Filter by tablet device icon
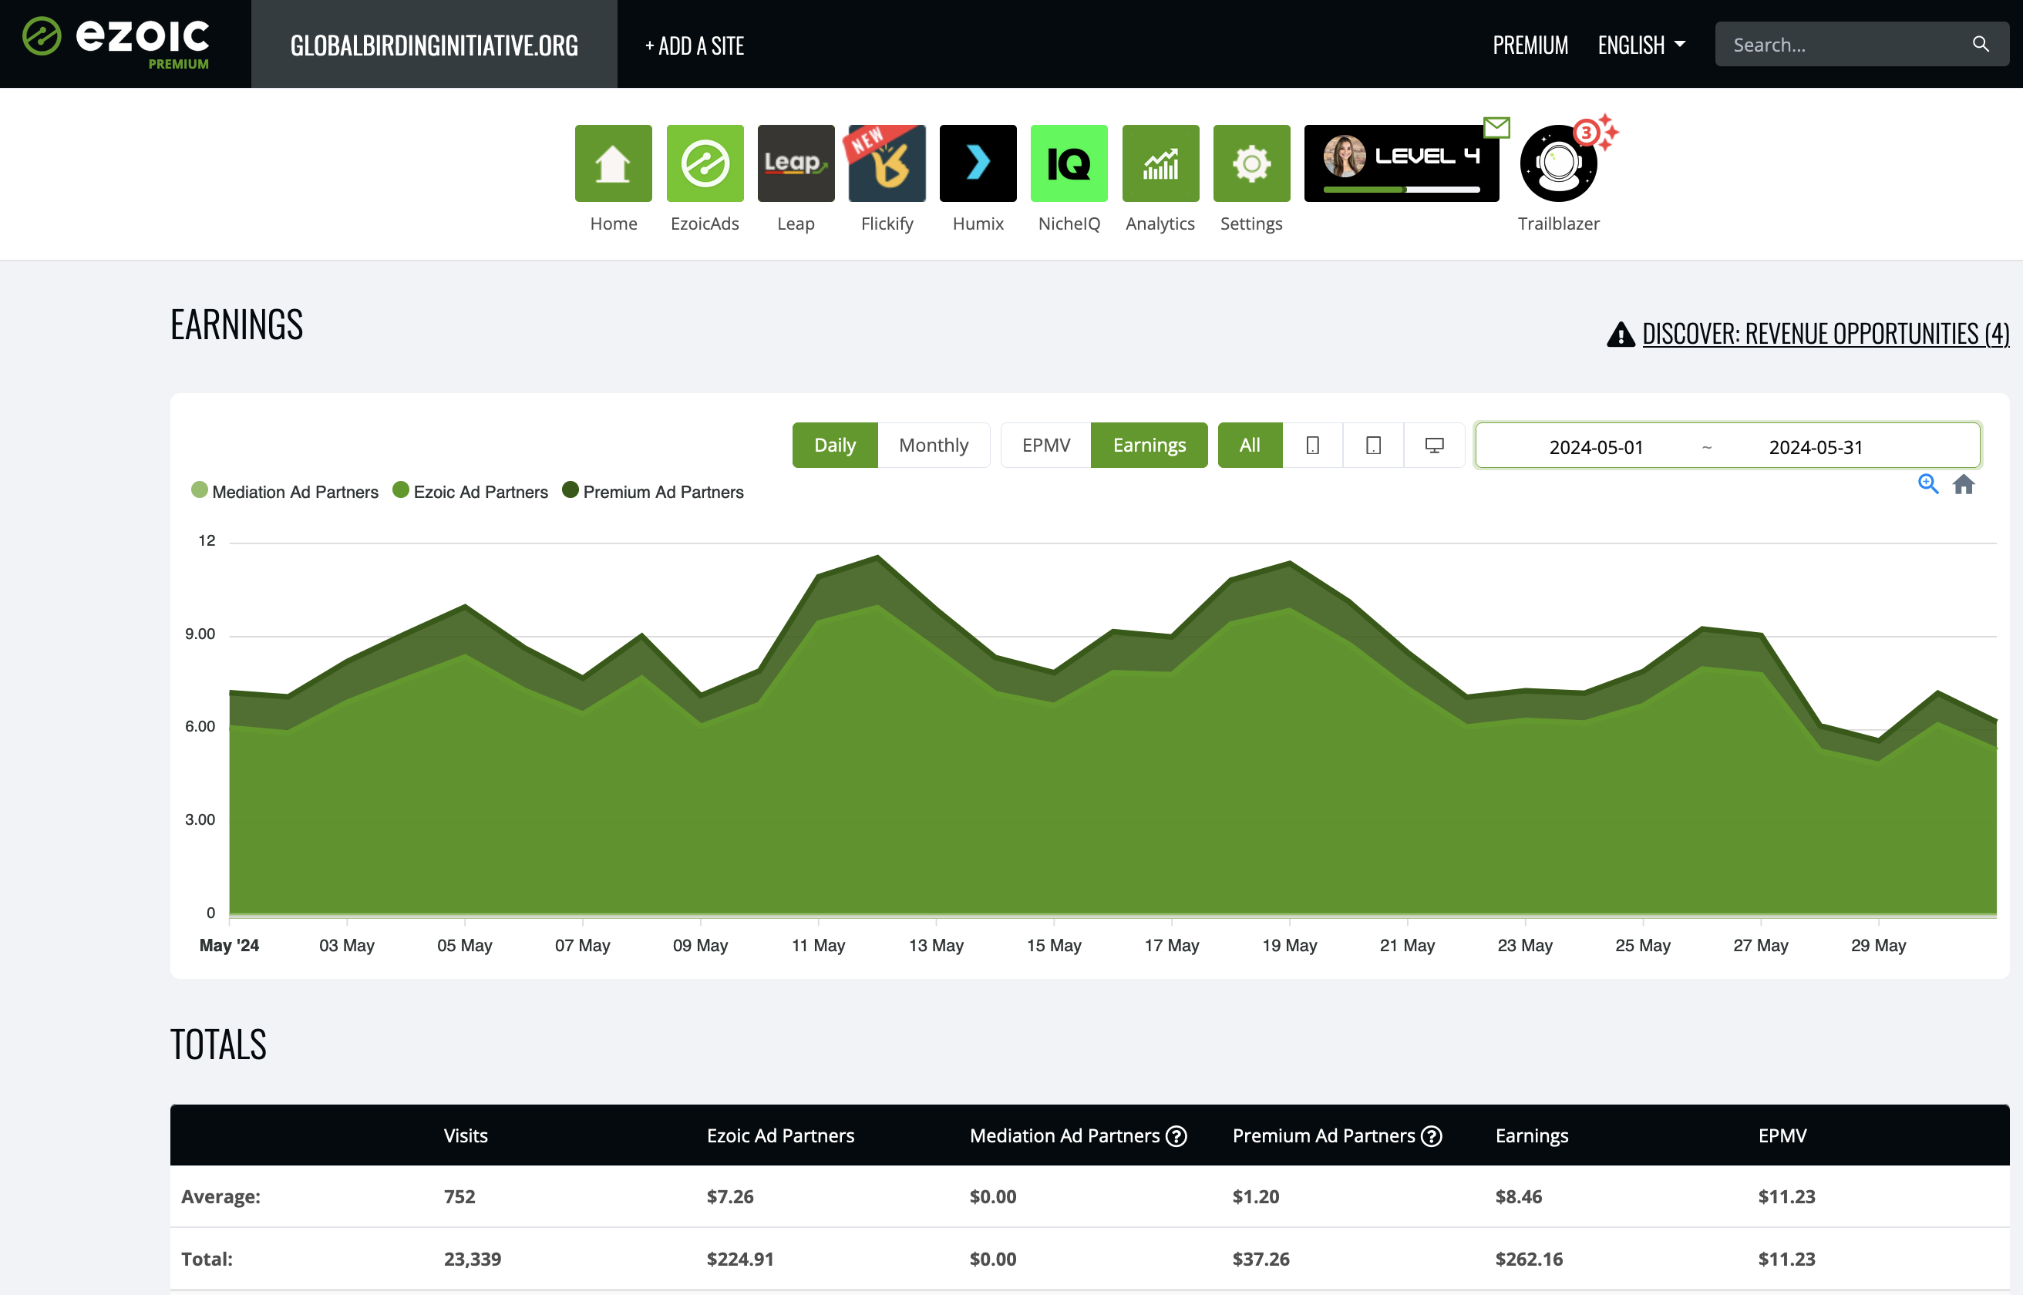 (x=1373, y=445)
